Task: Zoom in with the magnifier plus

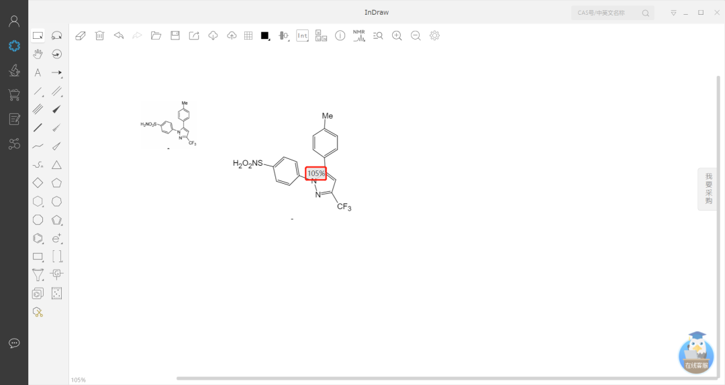Action: pyautogui.click(x=397, y=36)
